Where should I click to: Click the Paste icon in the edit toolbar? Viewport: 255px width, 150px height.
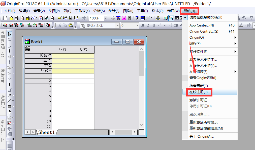coord(71,26)
